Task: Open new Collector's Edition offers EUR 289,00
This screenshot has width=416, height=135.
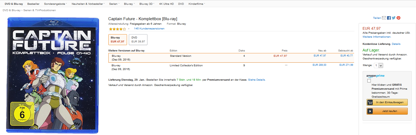Action: click(320, 65)
